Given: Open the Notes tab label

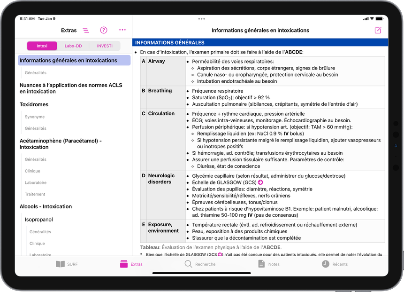Looking at the screenshot, I should (274, 264).
